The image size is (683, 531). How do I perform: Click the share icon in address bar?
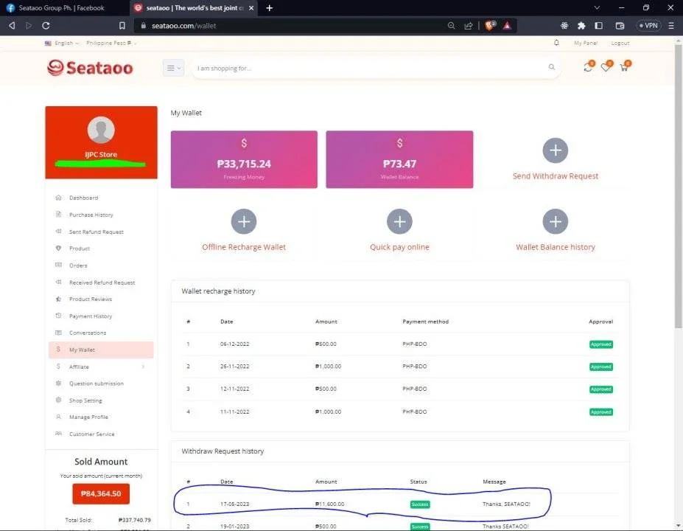point(469,26)
